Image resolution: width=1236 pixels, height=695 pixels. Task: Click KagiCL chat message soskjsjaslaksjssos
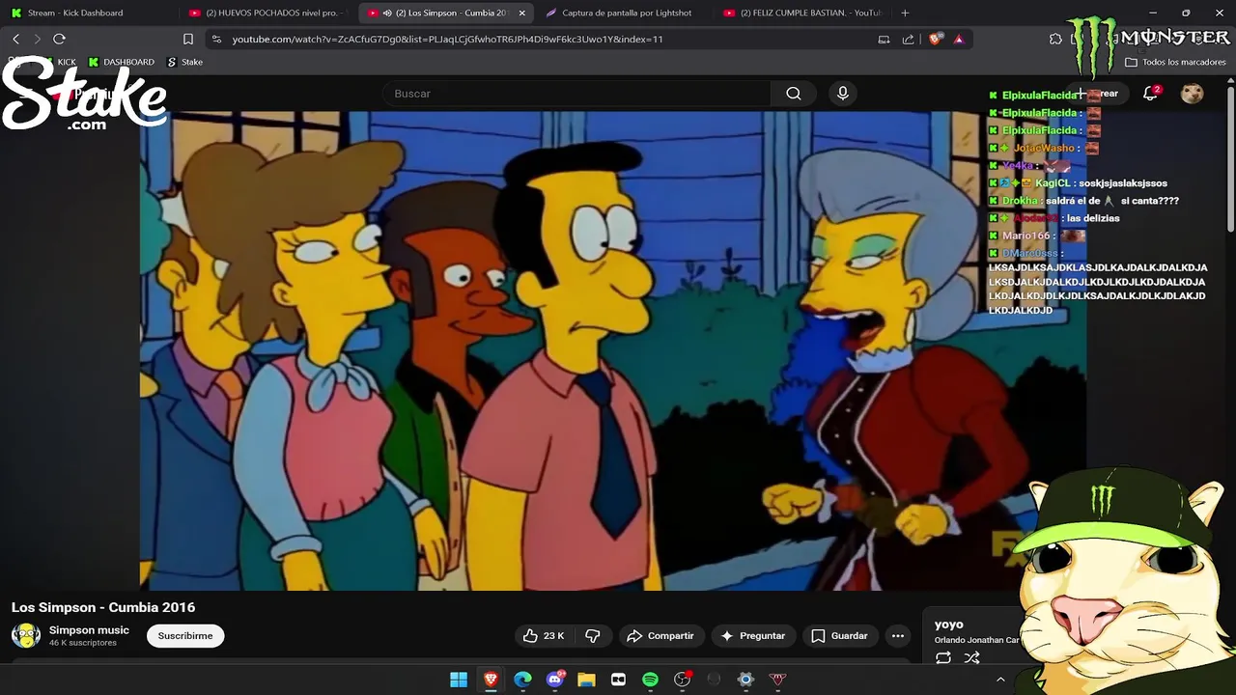click(x=1123, y=183)
